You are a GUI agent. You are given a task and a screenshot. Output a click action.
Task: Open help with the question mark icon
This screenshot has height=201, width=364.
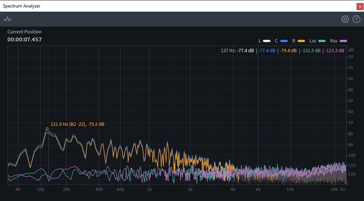pyautogui.click(x=356, y=19)
